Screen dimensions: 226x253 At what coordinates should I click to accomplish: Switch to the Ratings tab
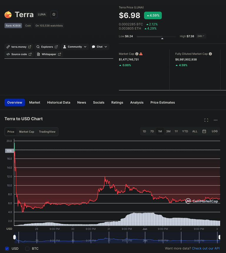[117, 102]
